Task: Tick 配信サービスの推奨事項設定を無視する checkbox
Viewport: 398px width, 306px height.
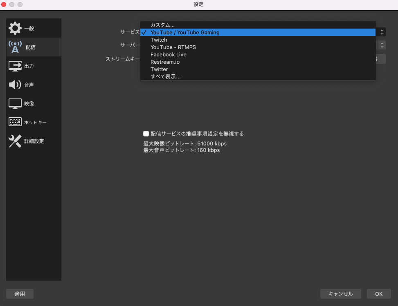Action: click(x=146, y=134)
